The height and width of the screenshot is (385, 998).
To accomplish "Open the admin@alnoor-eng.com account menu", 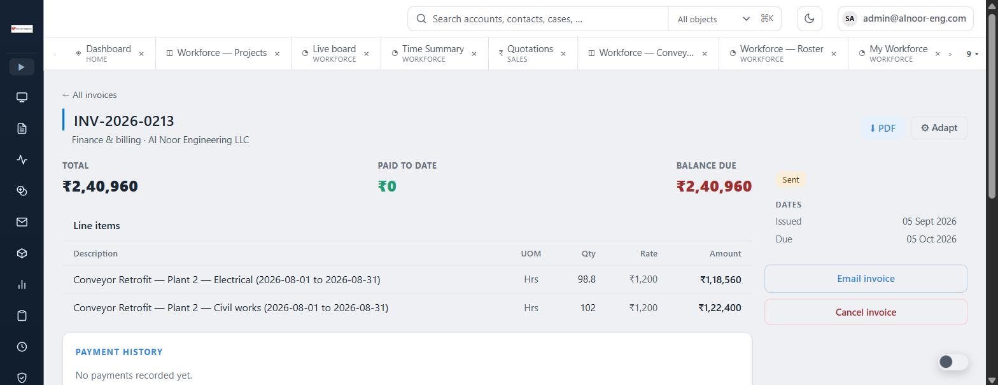I will (x=906, y=18).
